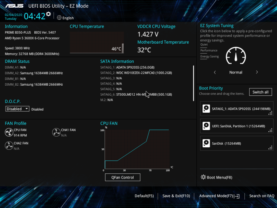Switch tuning profile with right arrow
Screen dimensions: 277x208
click(257, 72)
